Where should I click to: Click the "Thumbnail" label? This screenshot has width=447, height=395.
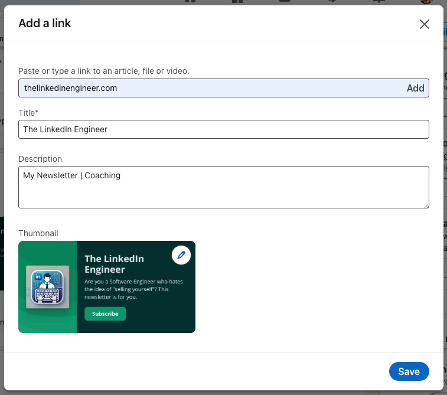click(38, 233)
